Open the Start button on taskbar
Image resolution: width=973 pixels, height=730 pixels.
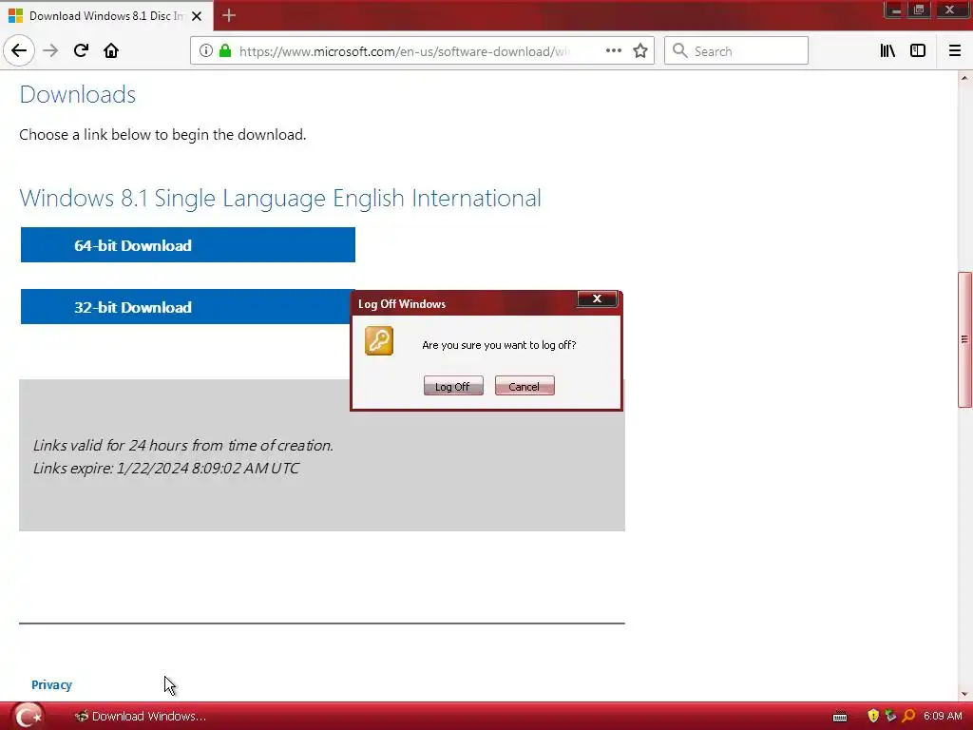(28, 716)
